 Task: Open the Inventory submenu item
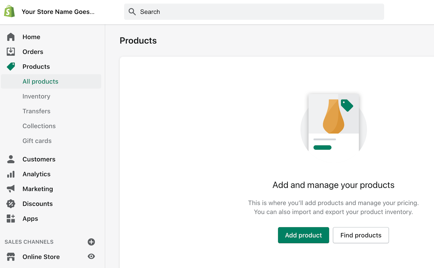36,96
